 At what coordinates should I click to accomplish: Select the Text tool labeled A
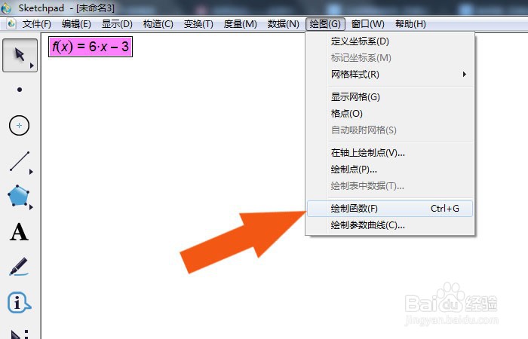19,232
